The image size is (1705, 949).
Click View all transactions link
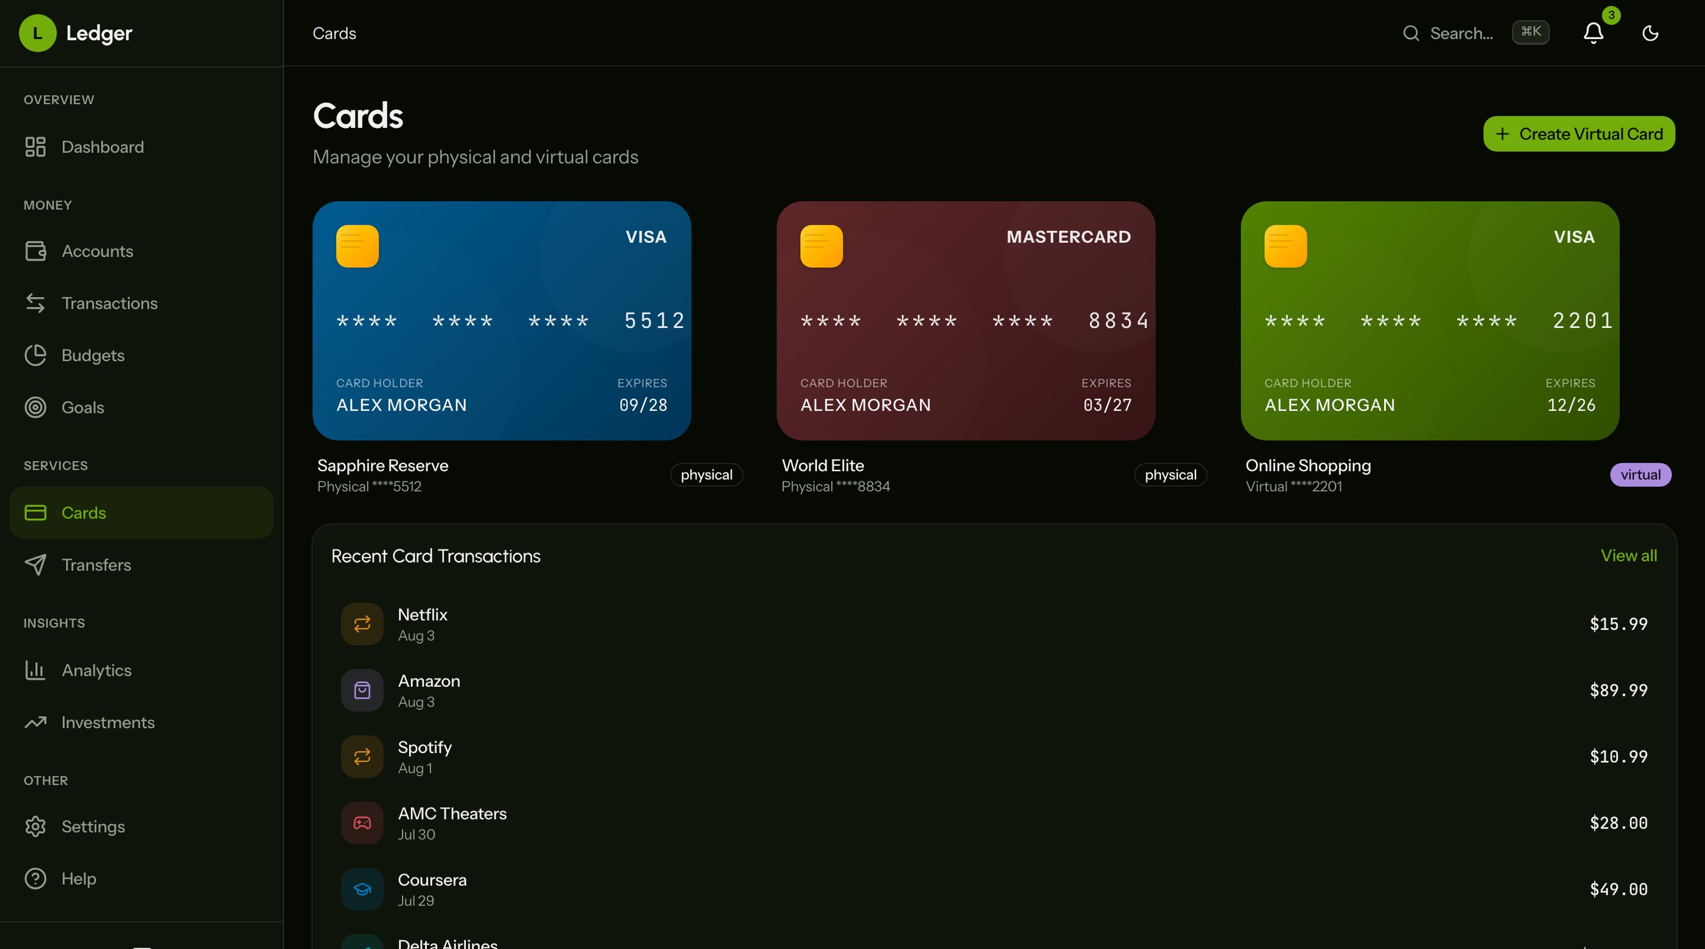[x=1628, y=556]
